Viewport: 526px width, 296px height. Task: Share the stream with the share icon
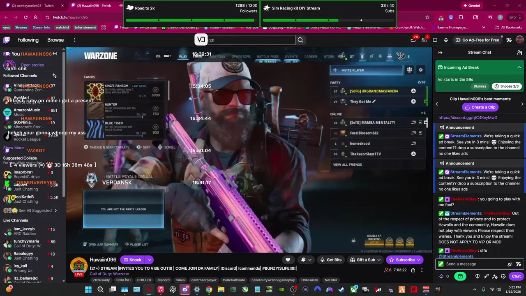point(413,270)
